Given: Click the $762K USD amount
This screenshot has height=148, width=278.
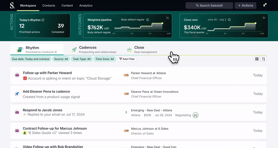Looking at the screenshot, I should pyautogui.click(x=98, y=28).
